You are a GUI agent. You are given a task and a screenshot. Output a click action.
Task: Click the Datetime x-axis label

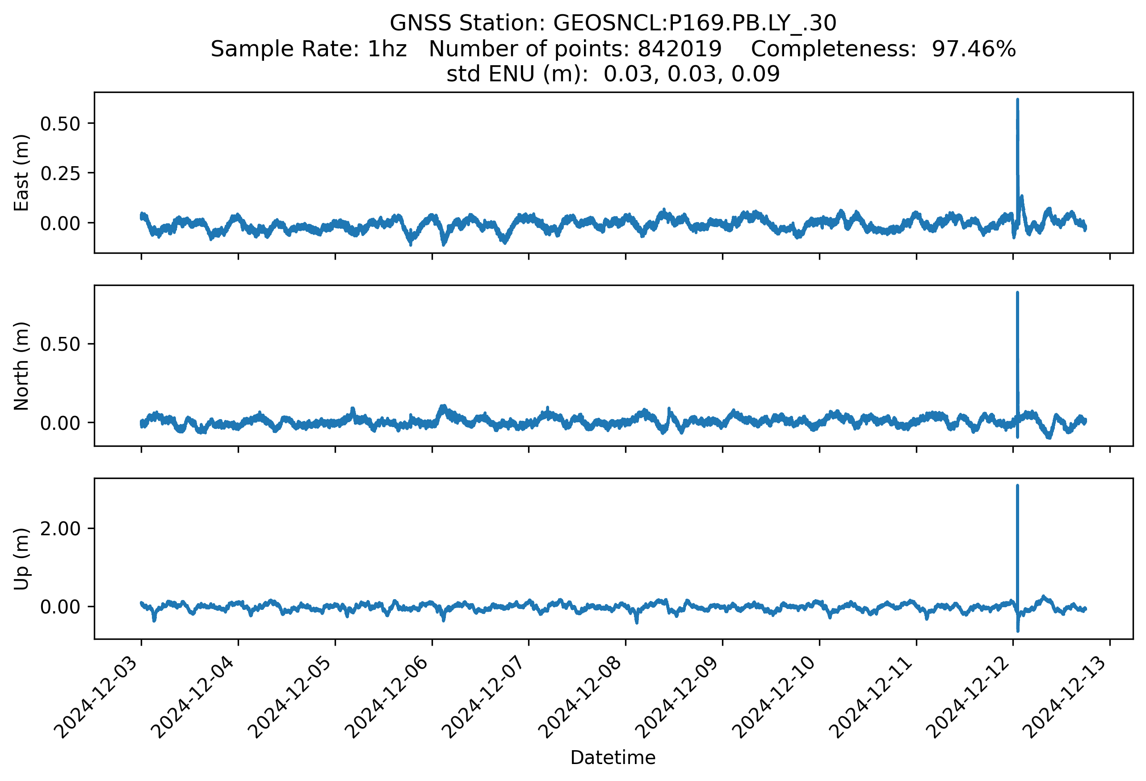point(613,757)
